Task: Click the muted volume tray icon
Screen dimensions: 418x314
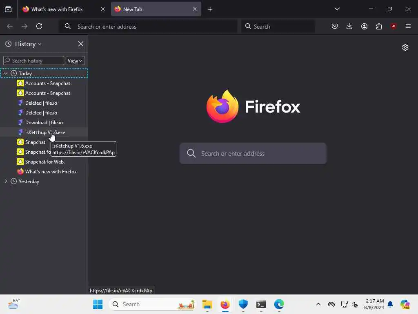Action: pyautogui.click(x=355, y=304)
